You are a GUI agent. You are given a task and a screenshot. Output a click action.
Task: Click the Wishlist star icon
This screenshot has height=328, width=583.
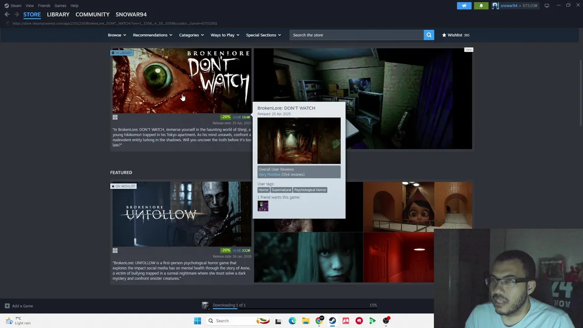(444, 35)
